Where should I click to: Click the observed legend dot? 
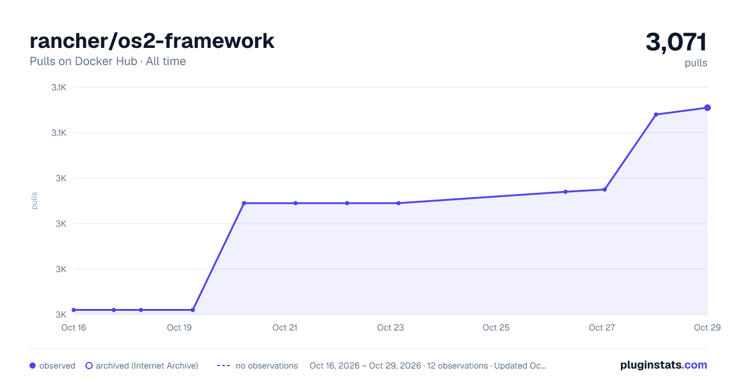coord(33,365)
